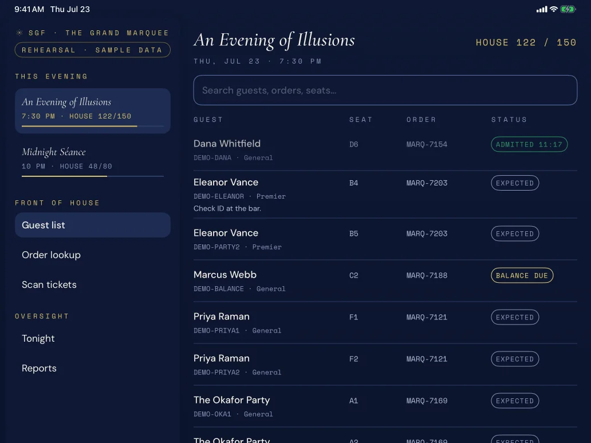Tap the cellular signal status icon
Image resolution: width=591 pixels, height=443 pixels.
(x=542, y=9)
